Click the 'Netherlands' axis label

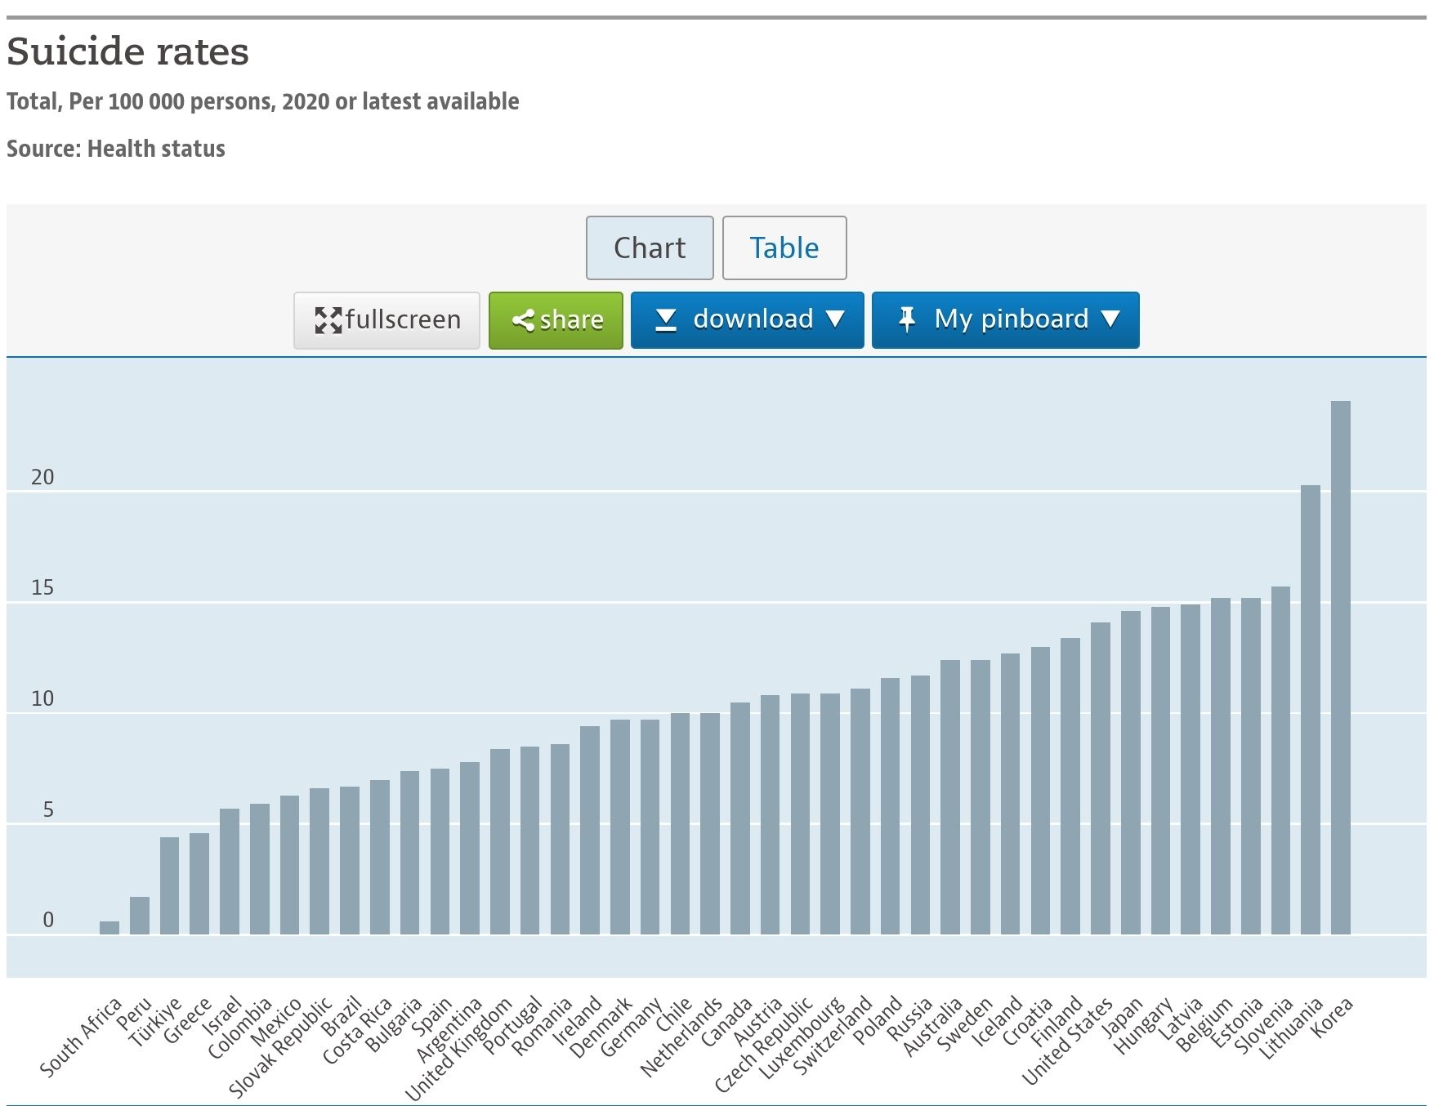tap(681, 1037)
